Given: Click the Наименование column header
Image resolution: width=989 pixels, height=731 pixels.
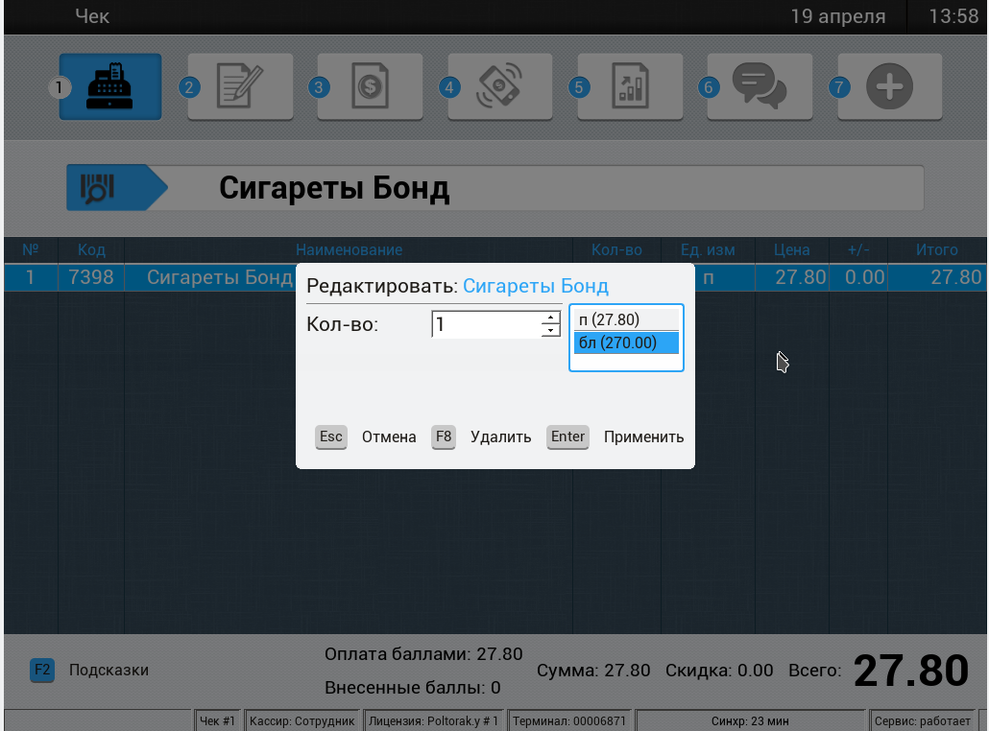Looking at the screenshot, I should (x=349, y=250).
